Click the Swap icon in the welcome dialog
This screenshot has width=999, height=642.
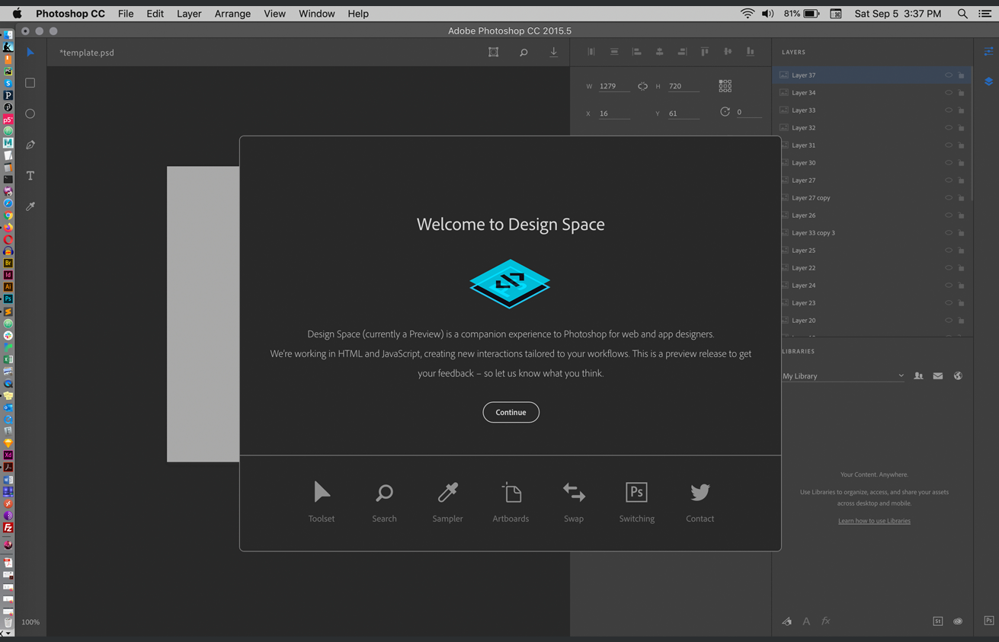(x=574, y=493)
